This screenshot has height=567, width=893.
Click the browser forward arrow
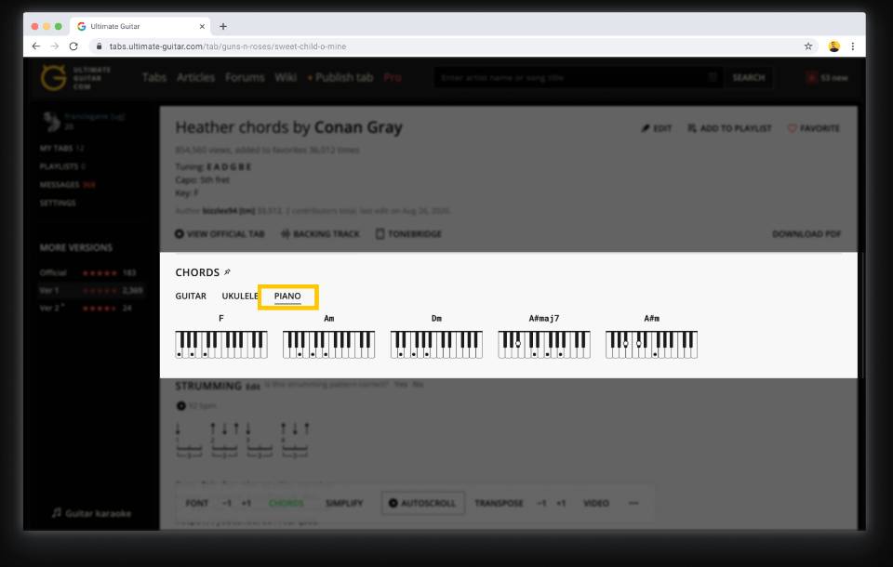coord(55,46)
